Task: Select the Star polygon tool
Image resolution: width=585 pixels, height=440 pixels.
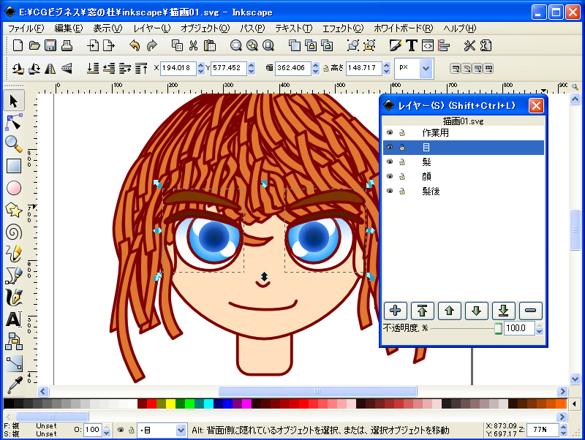Action: coord(13,210)
